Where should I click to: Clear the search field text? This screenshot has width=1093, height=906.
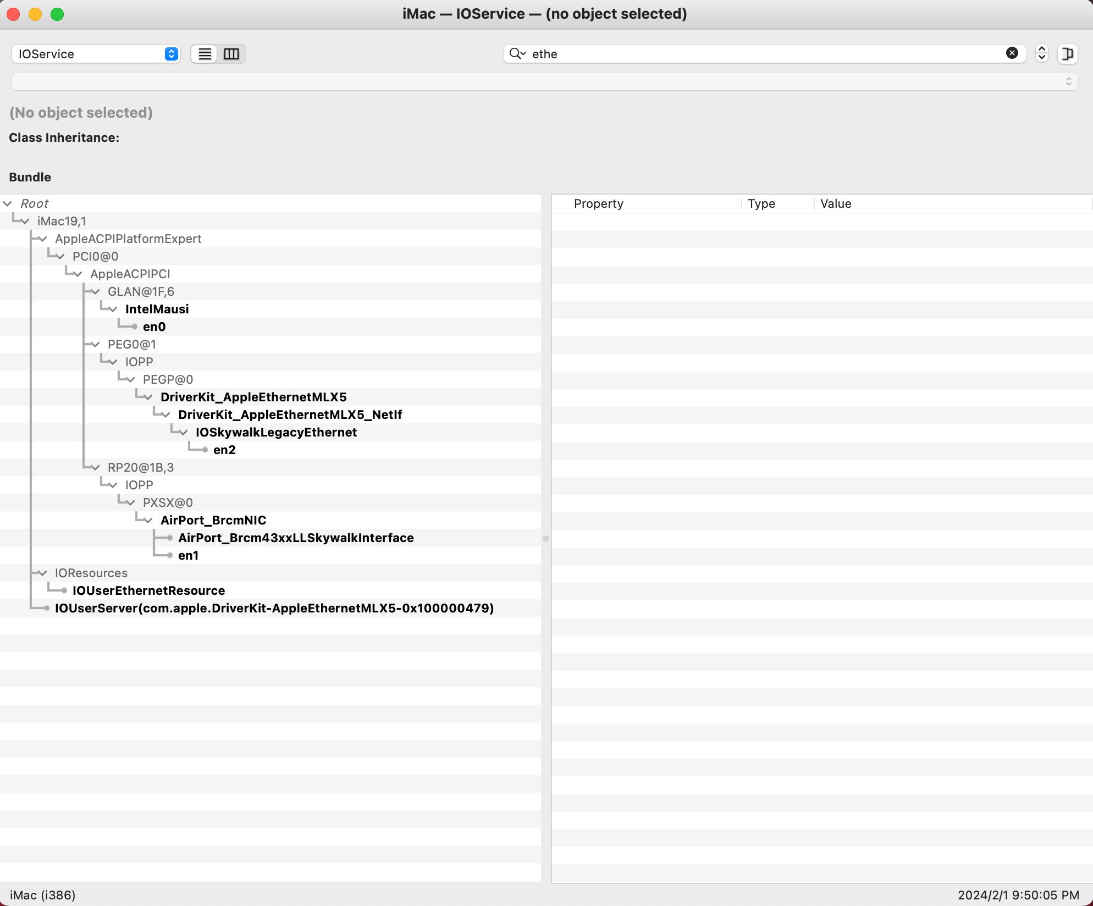click(1012, 53)
